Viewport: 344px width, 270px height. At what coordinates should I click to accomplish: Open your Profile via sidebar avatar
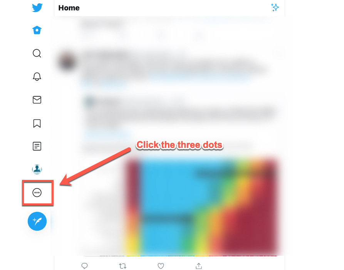pyautogui.click(x=37, y=169)
